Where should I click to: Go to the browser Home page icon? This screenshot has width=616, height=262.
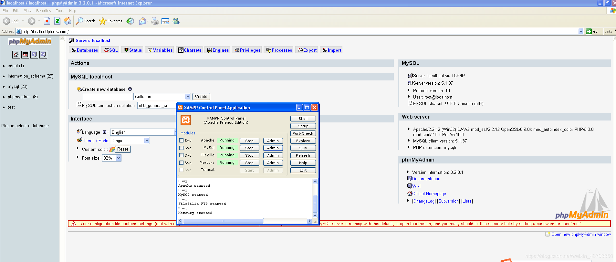tap(68, 21)
